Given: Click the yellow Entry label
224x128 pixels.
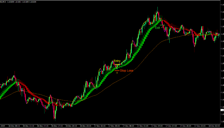Looking at the screenshot, I should coord(117,61).
